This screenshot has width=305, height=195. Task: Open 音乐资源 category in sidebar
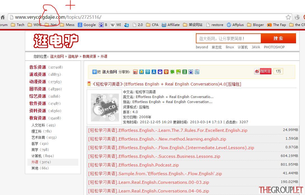click(37, 67)
